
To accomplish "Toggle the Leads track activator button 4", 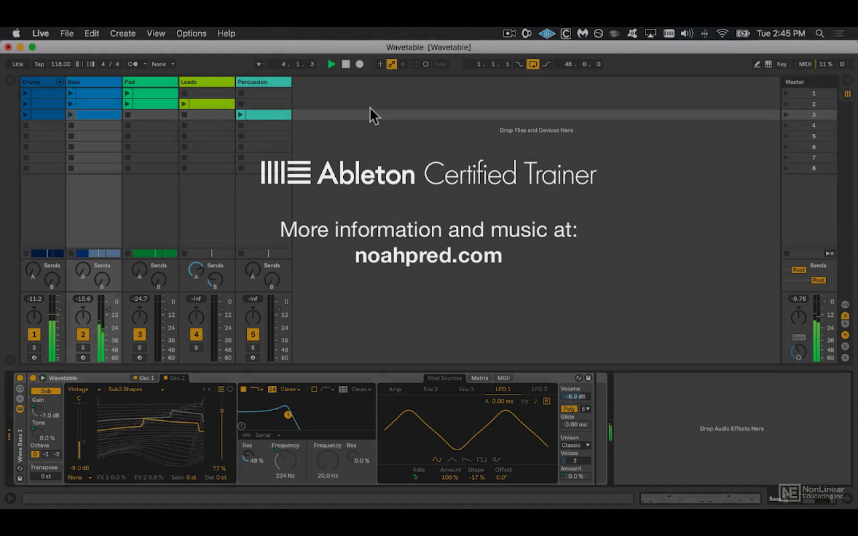I will click(196, 334).
